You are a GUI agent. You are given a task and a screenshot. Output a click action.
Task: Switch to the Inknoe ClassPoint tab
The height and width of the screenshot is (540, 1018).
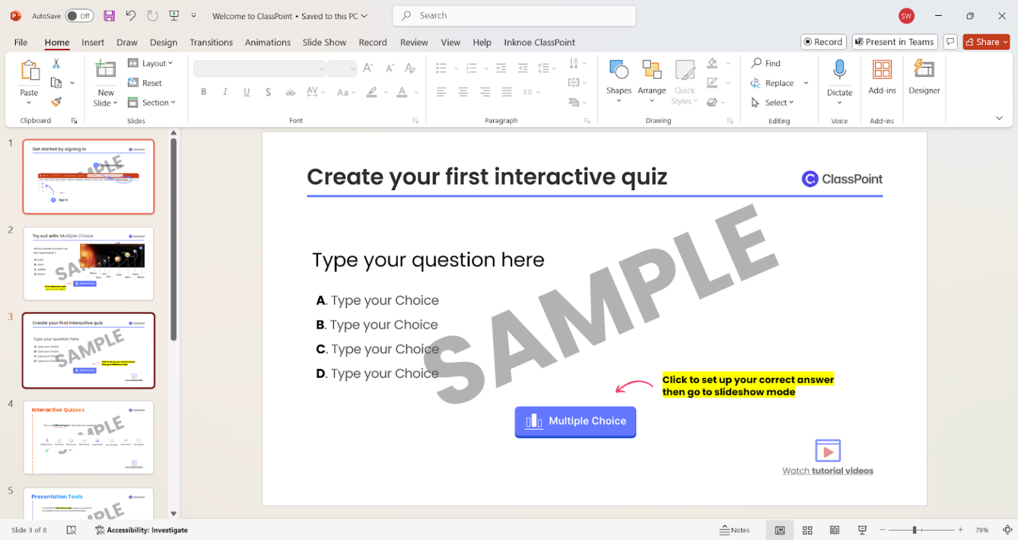pyautogui.click(x=539, y=42)
